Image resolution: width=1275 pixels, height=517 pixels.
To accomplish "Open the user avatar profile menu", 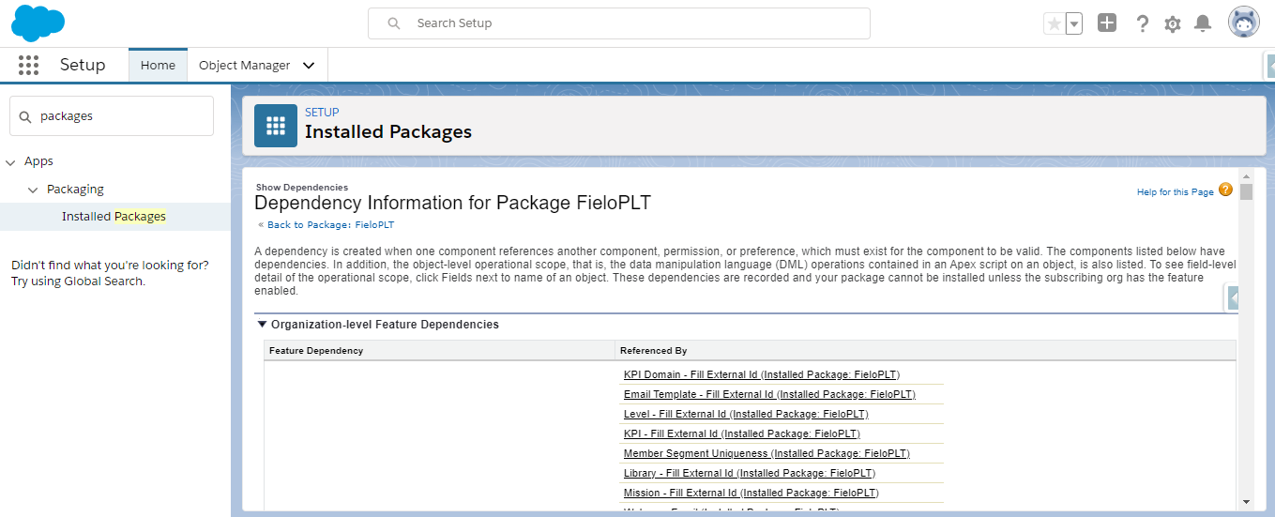I will coord(1244,23).
